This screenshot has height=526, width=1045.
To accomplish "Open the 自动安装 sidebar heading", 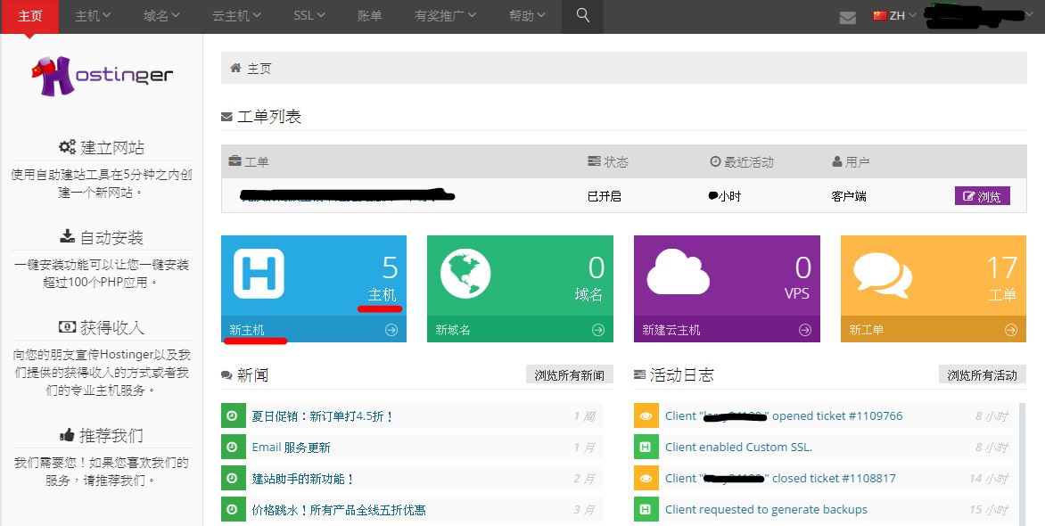I will (x=112, y=237).
